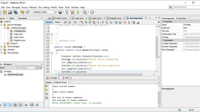The image size is (200, 112).
Task: Re-run the program from Output panel
Action: pos(47,86)
